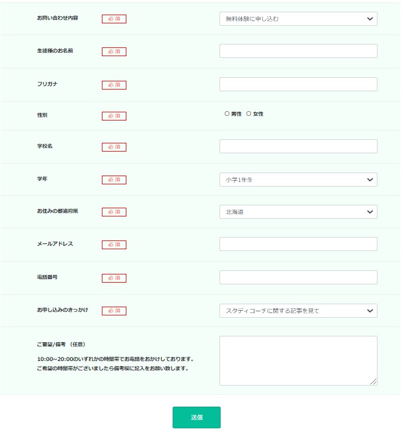Image resolution: width=405 pixels, height=440 pixels.
Task: Click chevron arrow of 無料体験に申し込む select
Action: tap(370, 19)
